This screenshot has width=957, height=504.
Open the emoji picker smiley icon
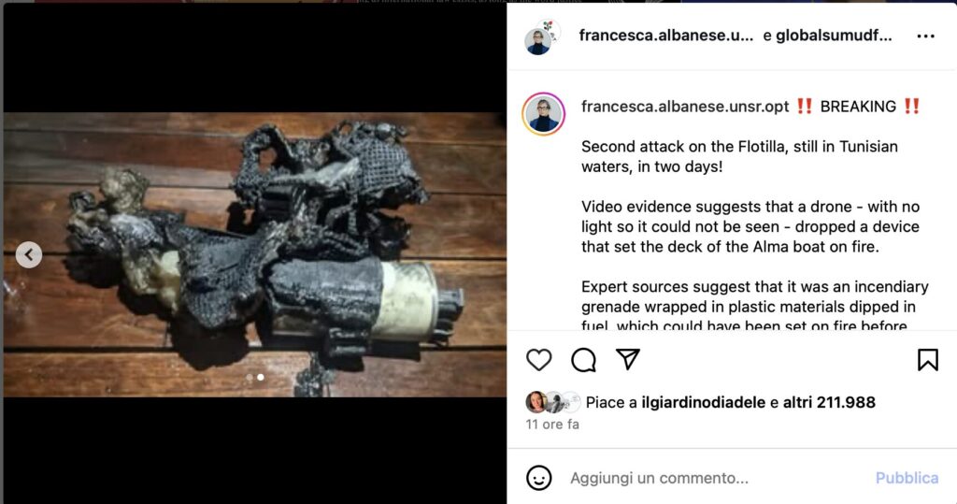point(539,478)
